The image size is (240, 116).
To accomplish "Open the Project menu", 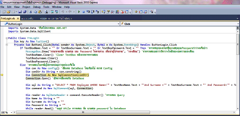I will 26,7.
